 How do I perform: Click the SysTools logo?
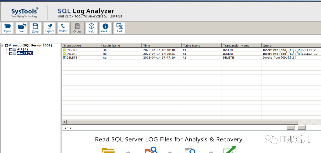point(24,13)
